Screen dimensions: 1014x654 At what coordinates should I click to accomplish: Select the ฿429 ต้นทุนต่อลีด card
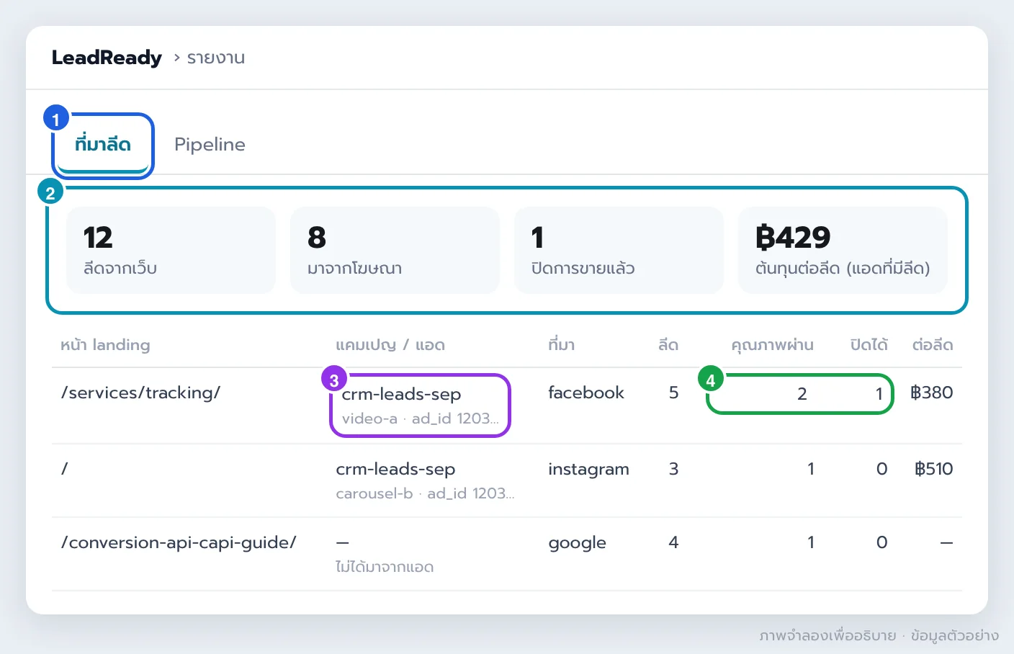pyautogui.click(x=843, y=250)
